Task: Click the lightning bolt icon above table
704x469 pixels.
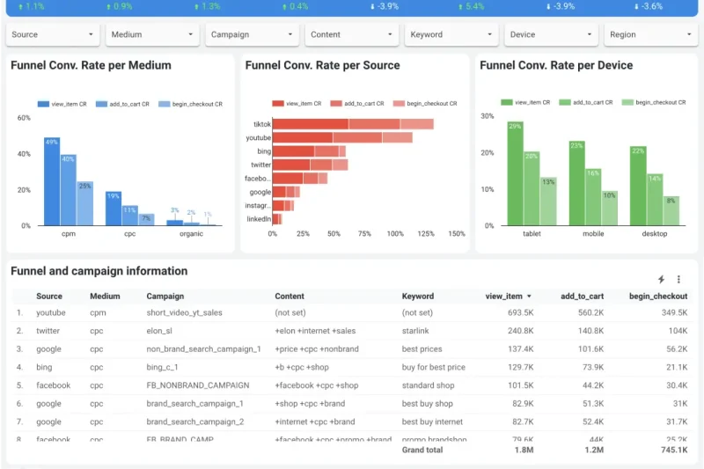Action: click(x=662, y=279)
